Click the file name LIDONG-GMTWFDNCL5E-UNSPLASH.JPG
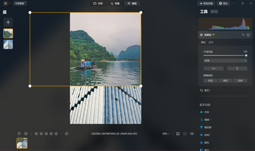This screenshot has width=255, height=151. pos(114,134)
